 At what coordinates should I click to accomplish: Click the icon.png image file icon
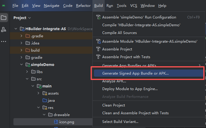click(x=56, y=122)
